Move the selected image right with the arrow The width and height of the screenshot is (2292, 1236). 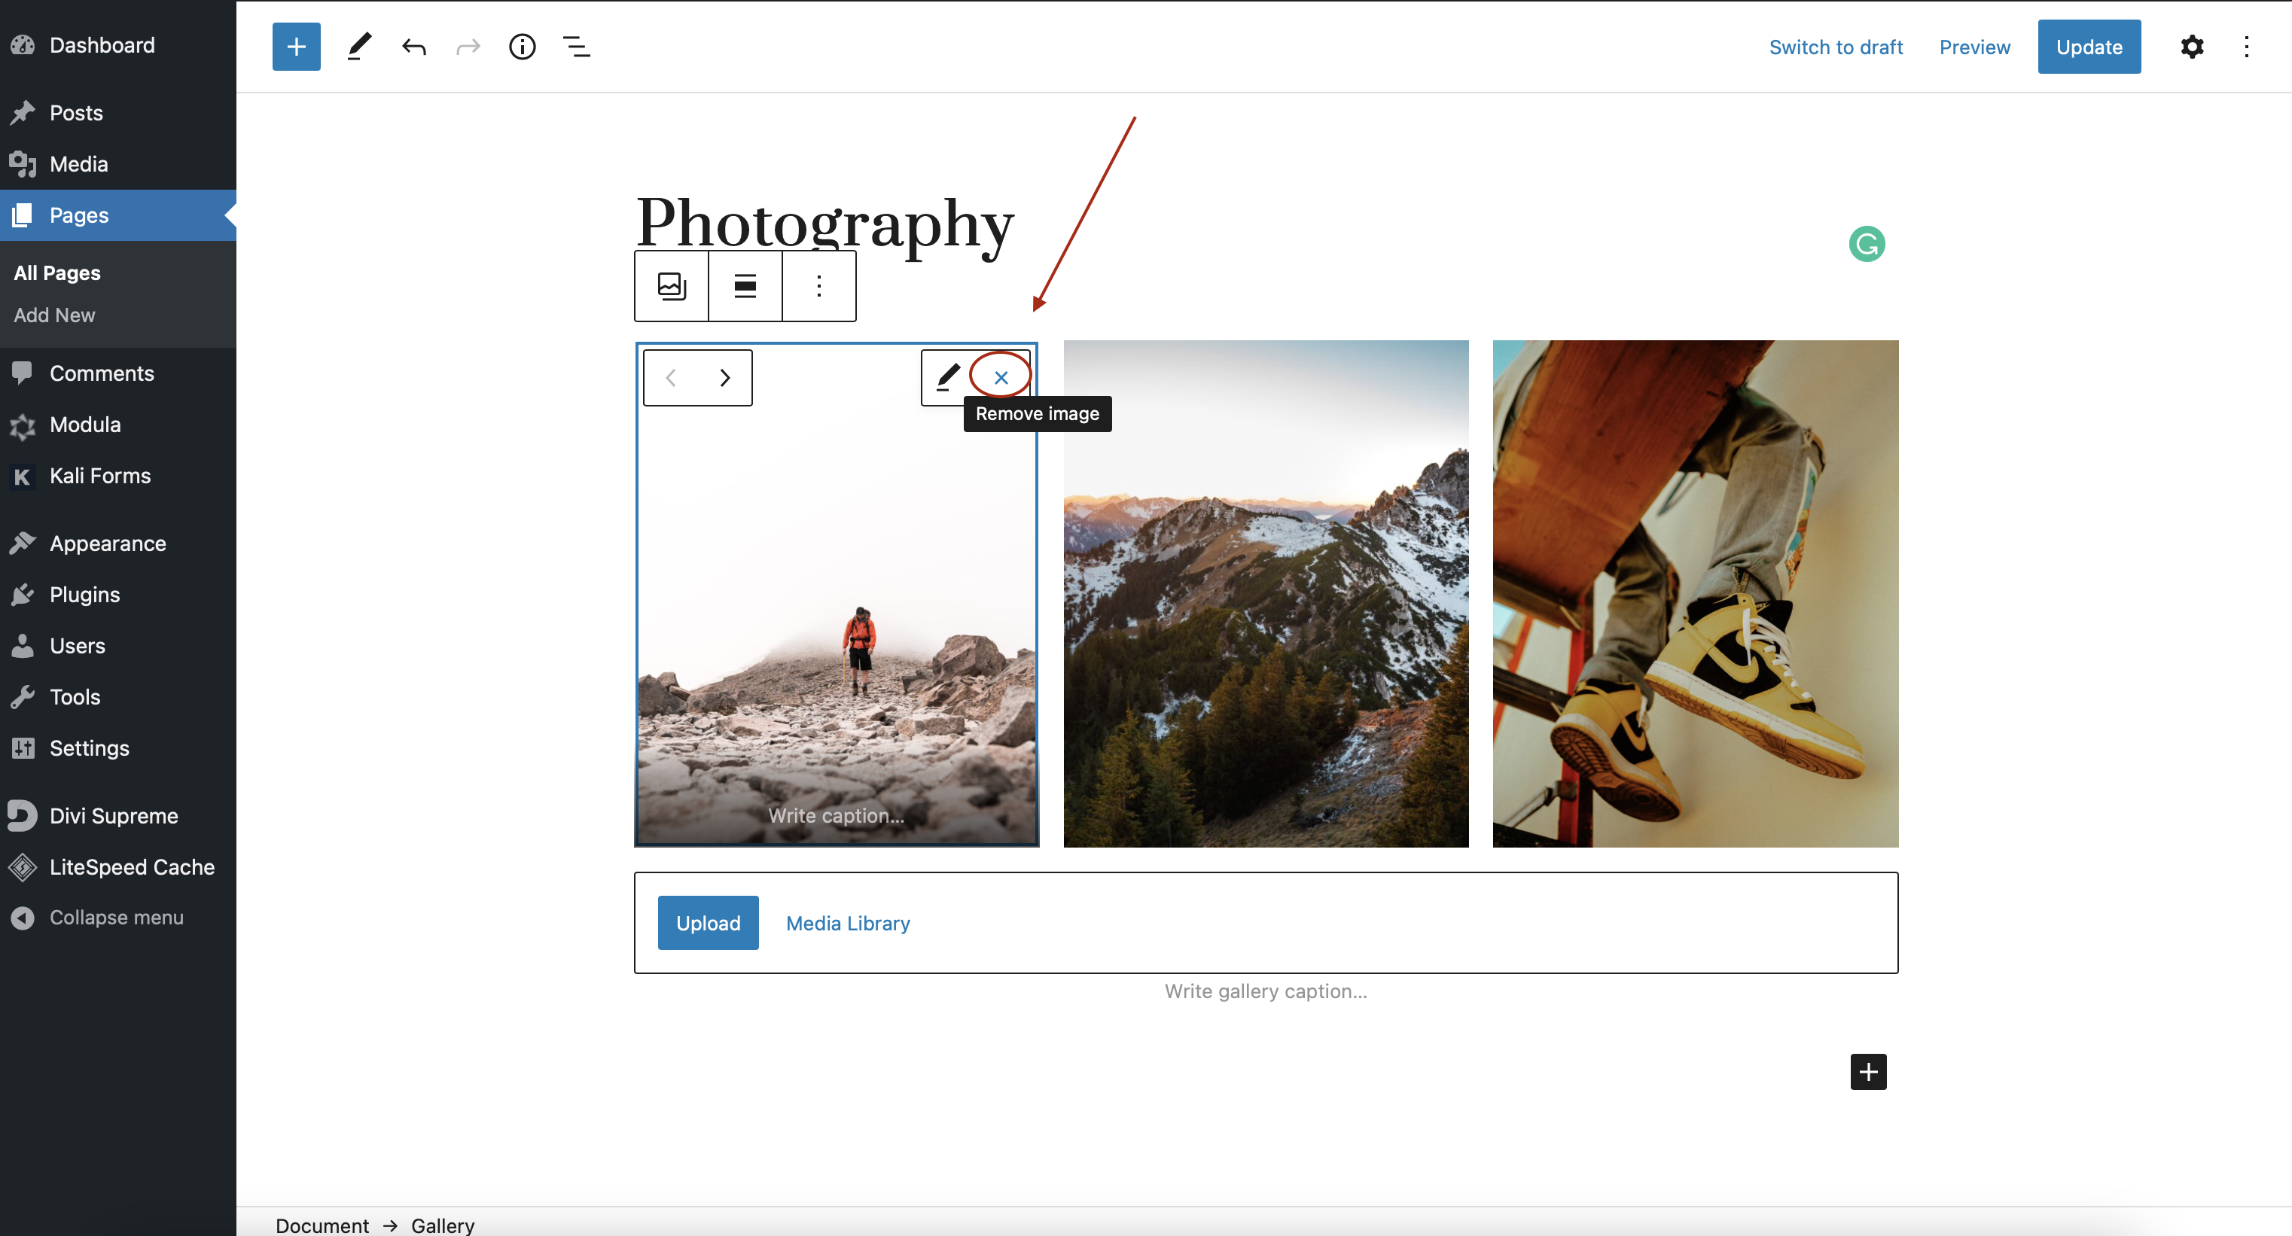724,377
